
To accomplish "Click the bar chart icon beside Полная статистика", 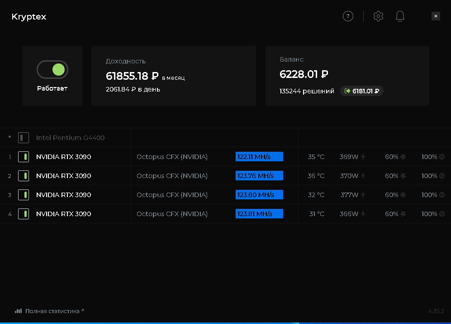I will pos(19,311).
